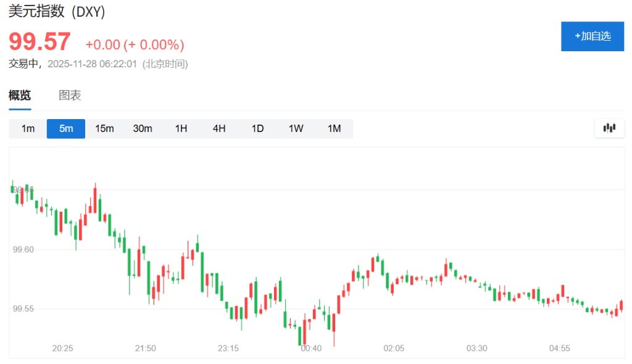632x364 pixels.
Task: Select the 1m timeframe
Action: click(28, 128)
